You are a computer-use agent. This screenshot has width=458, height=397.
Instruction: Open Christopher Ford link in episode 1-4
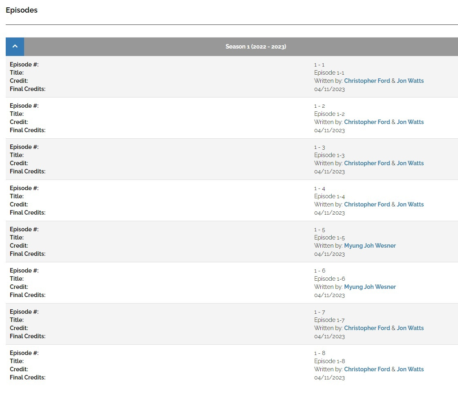point(367,204)
